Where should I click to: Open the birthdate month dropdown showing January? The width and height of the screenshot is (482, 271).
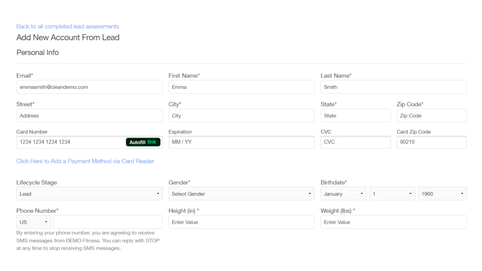(343, 193)
